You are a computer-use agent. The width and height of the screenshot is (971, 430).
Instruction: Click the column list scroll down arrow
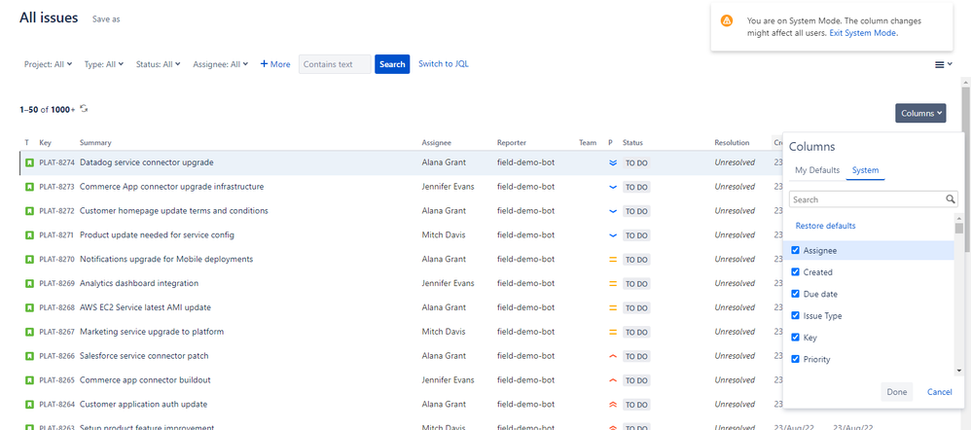tap(959, 371)
